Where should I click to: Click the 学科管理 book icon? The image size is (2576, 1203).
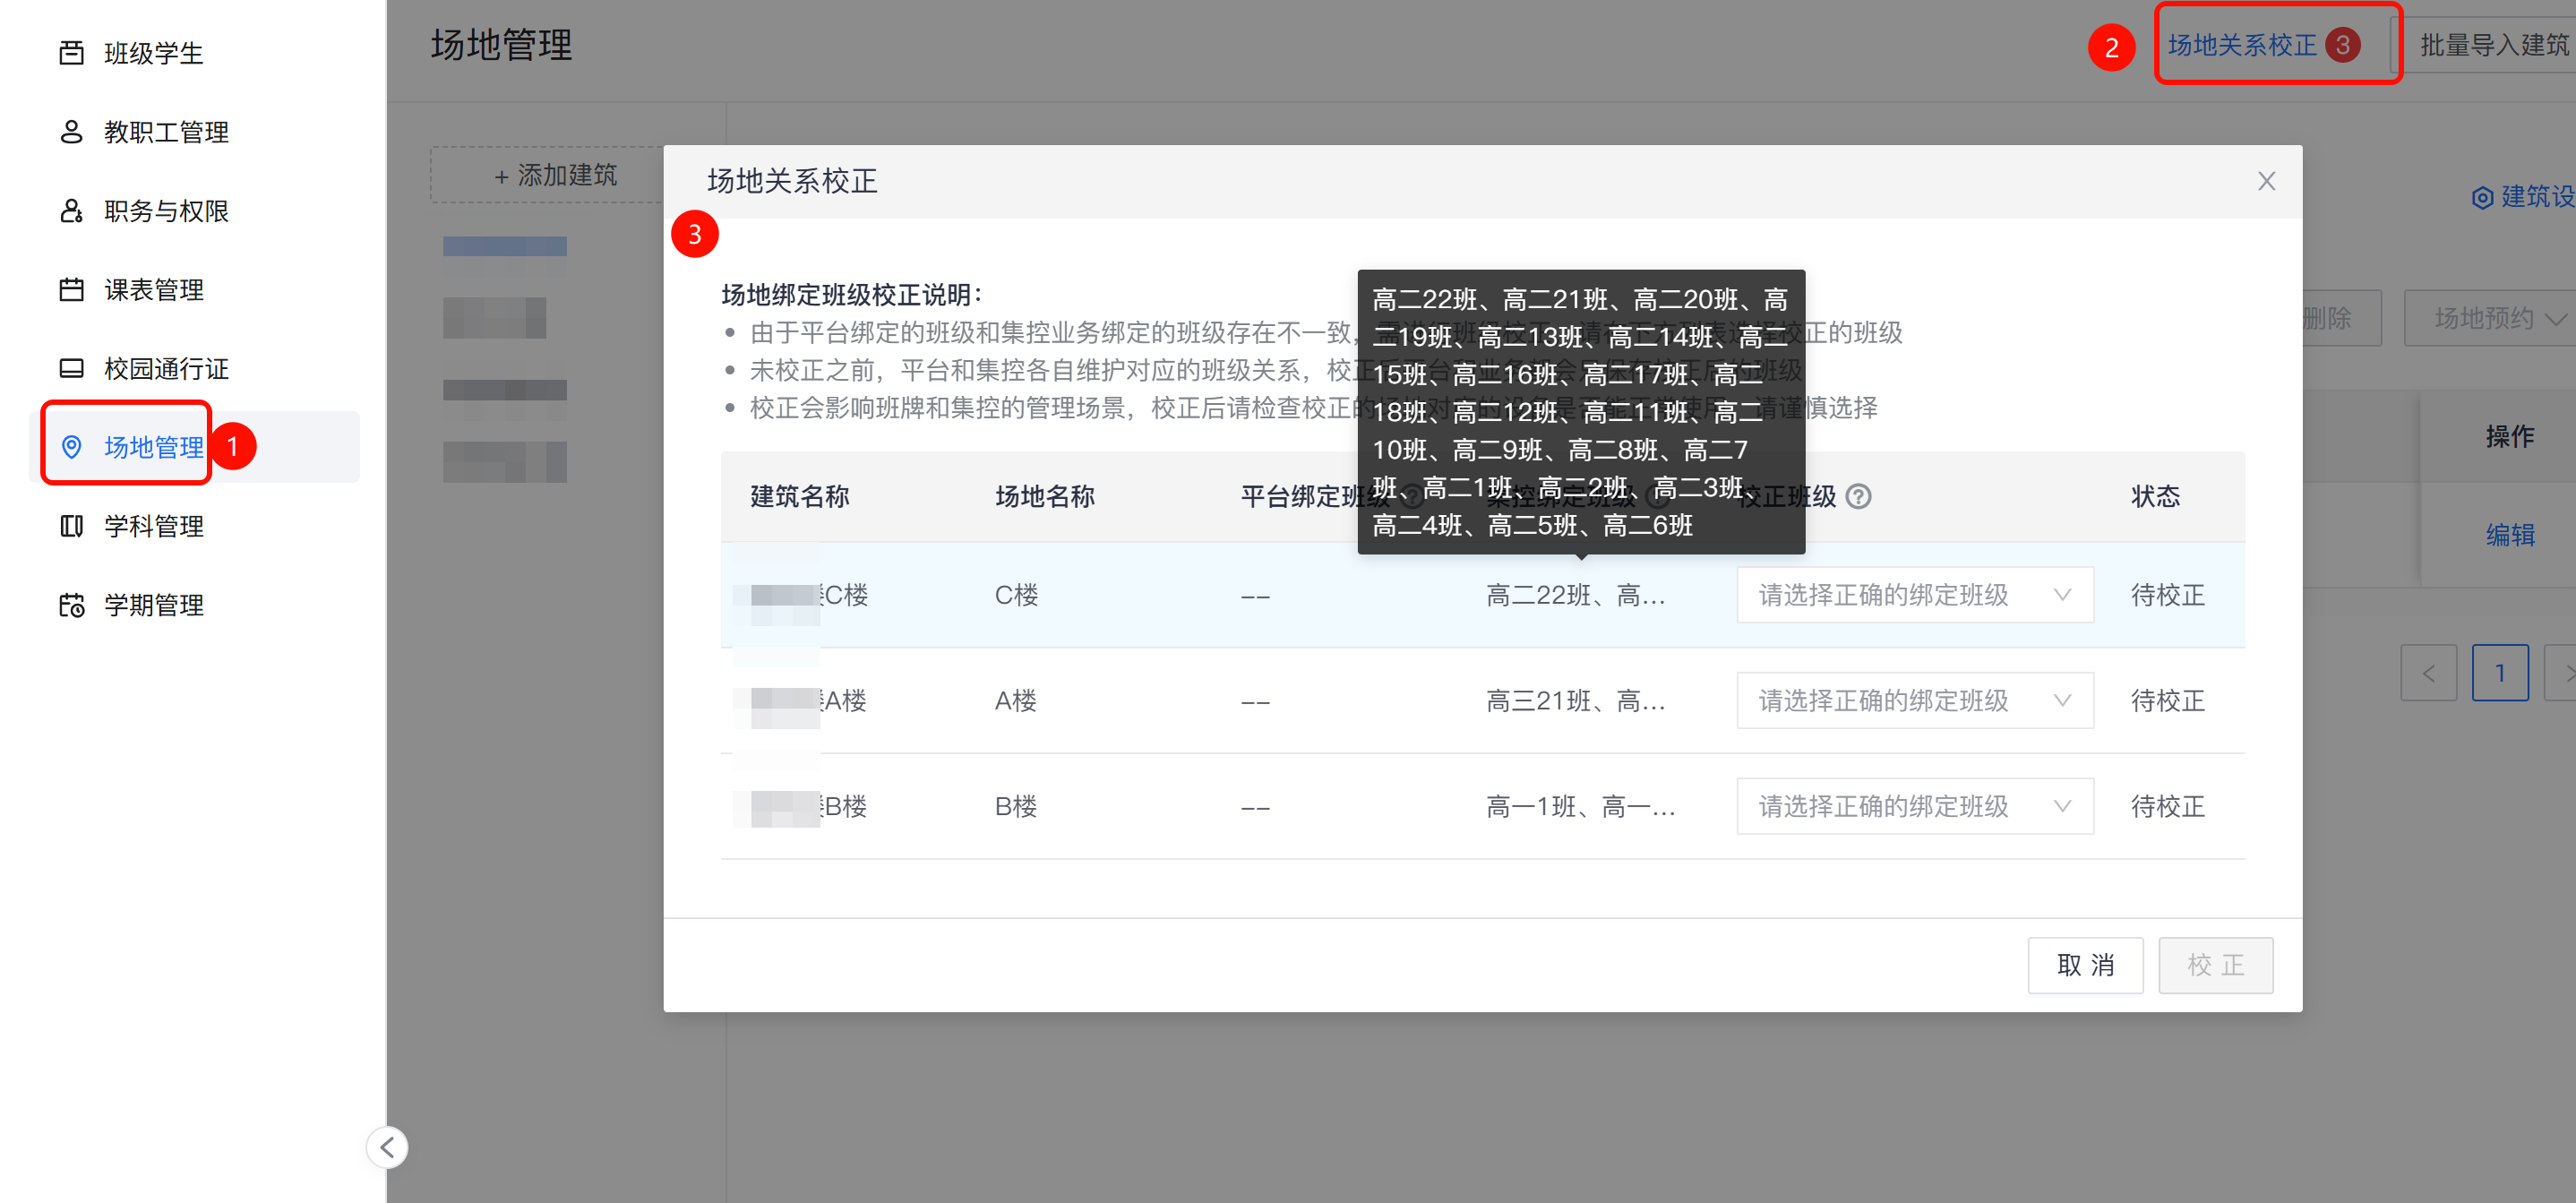click(x=71, y=526)
